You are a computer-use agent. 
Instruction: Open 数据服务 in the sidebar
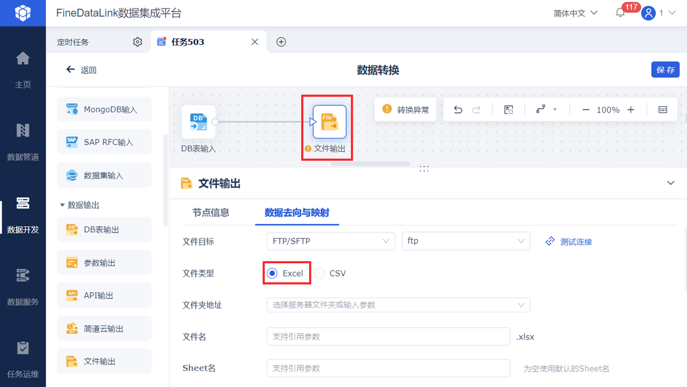click(x=23, y=287)
